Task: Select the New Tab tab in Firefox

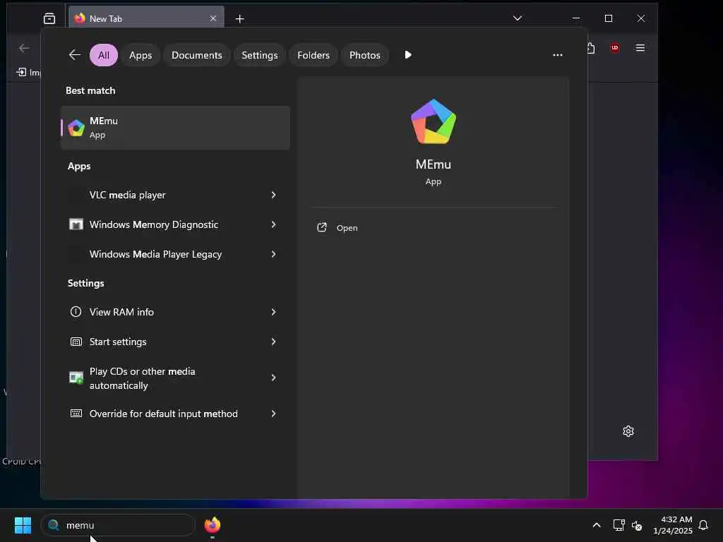Action: tap(147, 18)
